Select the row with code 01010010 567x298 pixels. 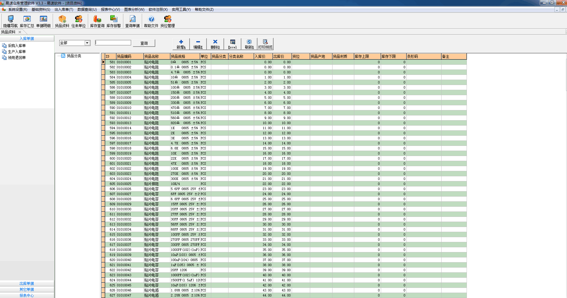(284, 108)
